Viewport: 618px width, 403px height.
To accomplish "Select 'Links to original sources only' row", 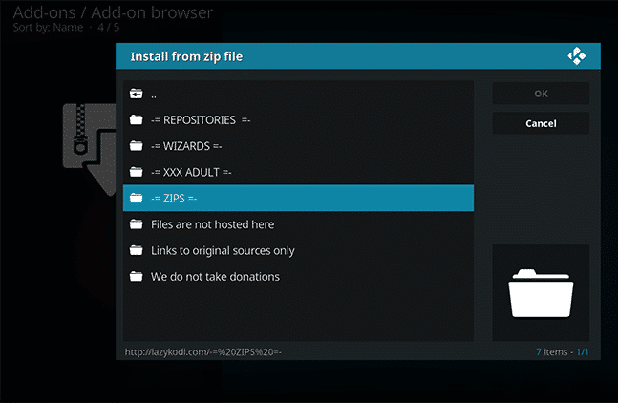I will pyautogui.click(x=298, y=250).
